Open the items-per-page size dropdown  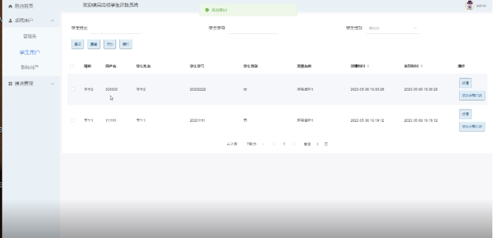point(256,144)
